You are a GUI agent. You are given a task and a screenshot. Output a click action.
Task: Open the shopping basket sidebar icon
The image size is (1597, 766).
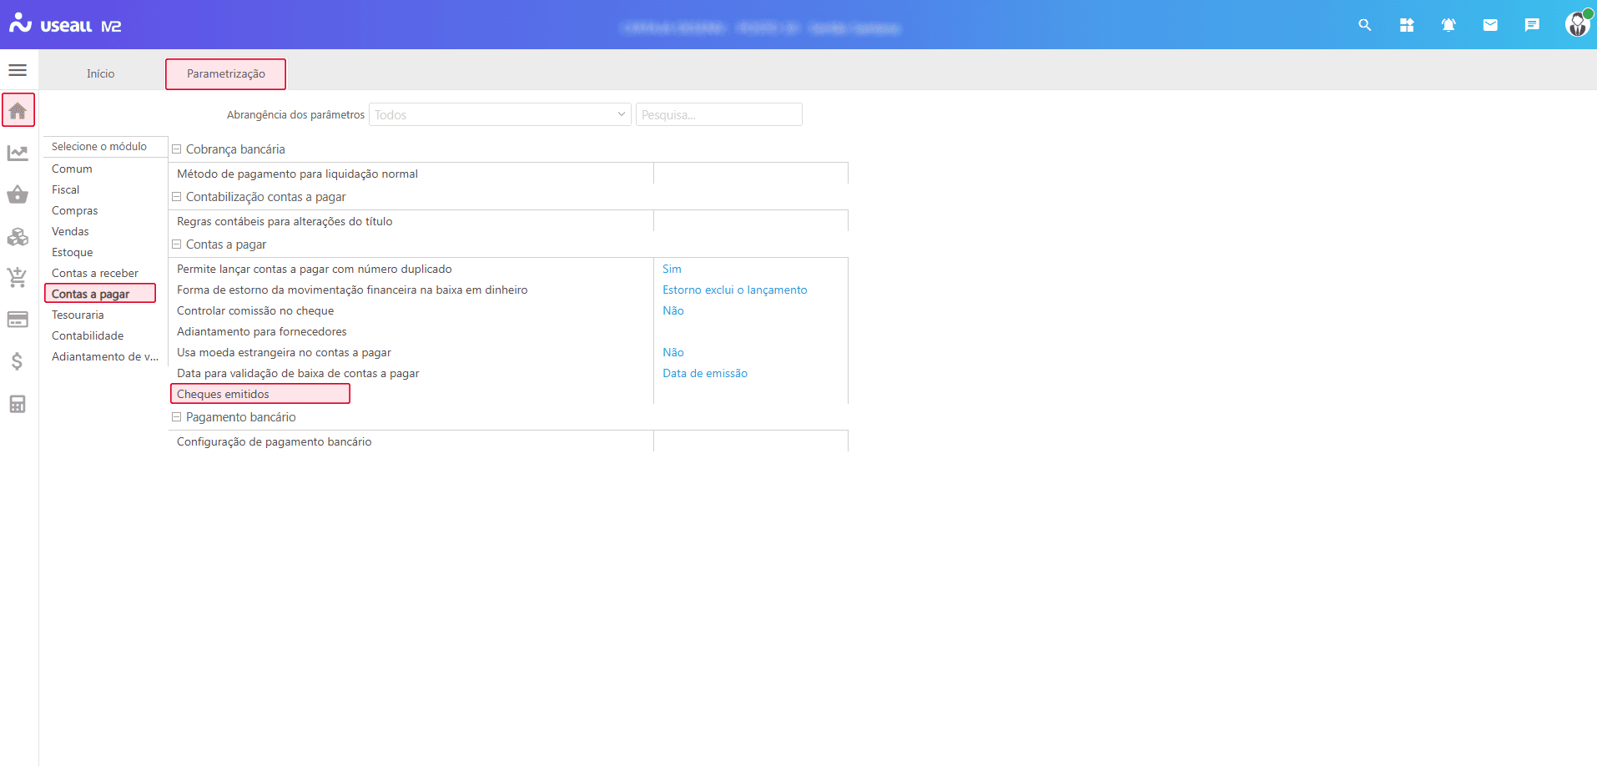coord(18,194)
